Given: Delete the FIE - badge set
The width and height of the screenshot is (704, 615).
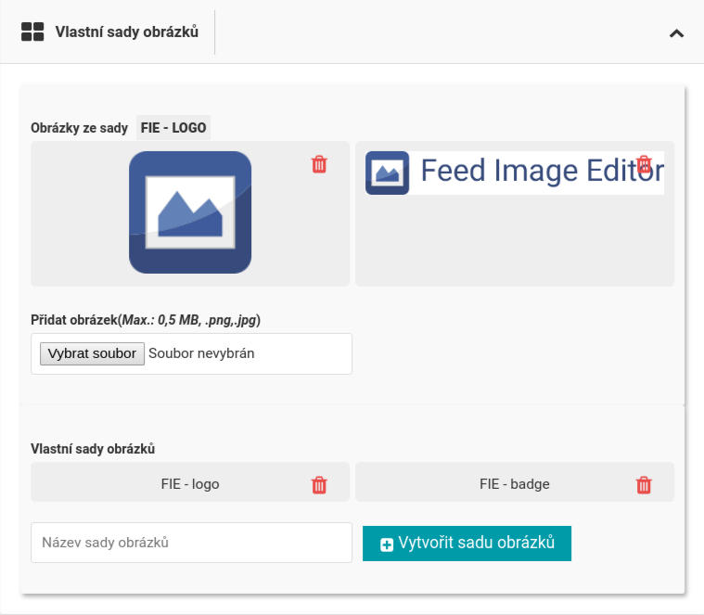Looking at the screenshot, I should 644,485.
